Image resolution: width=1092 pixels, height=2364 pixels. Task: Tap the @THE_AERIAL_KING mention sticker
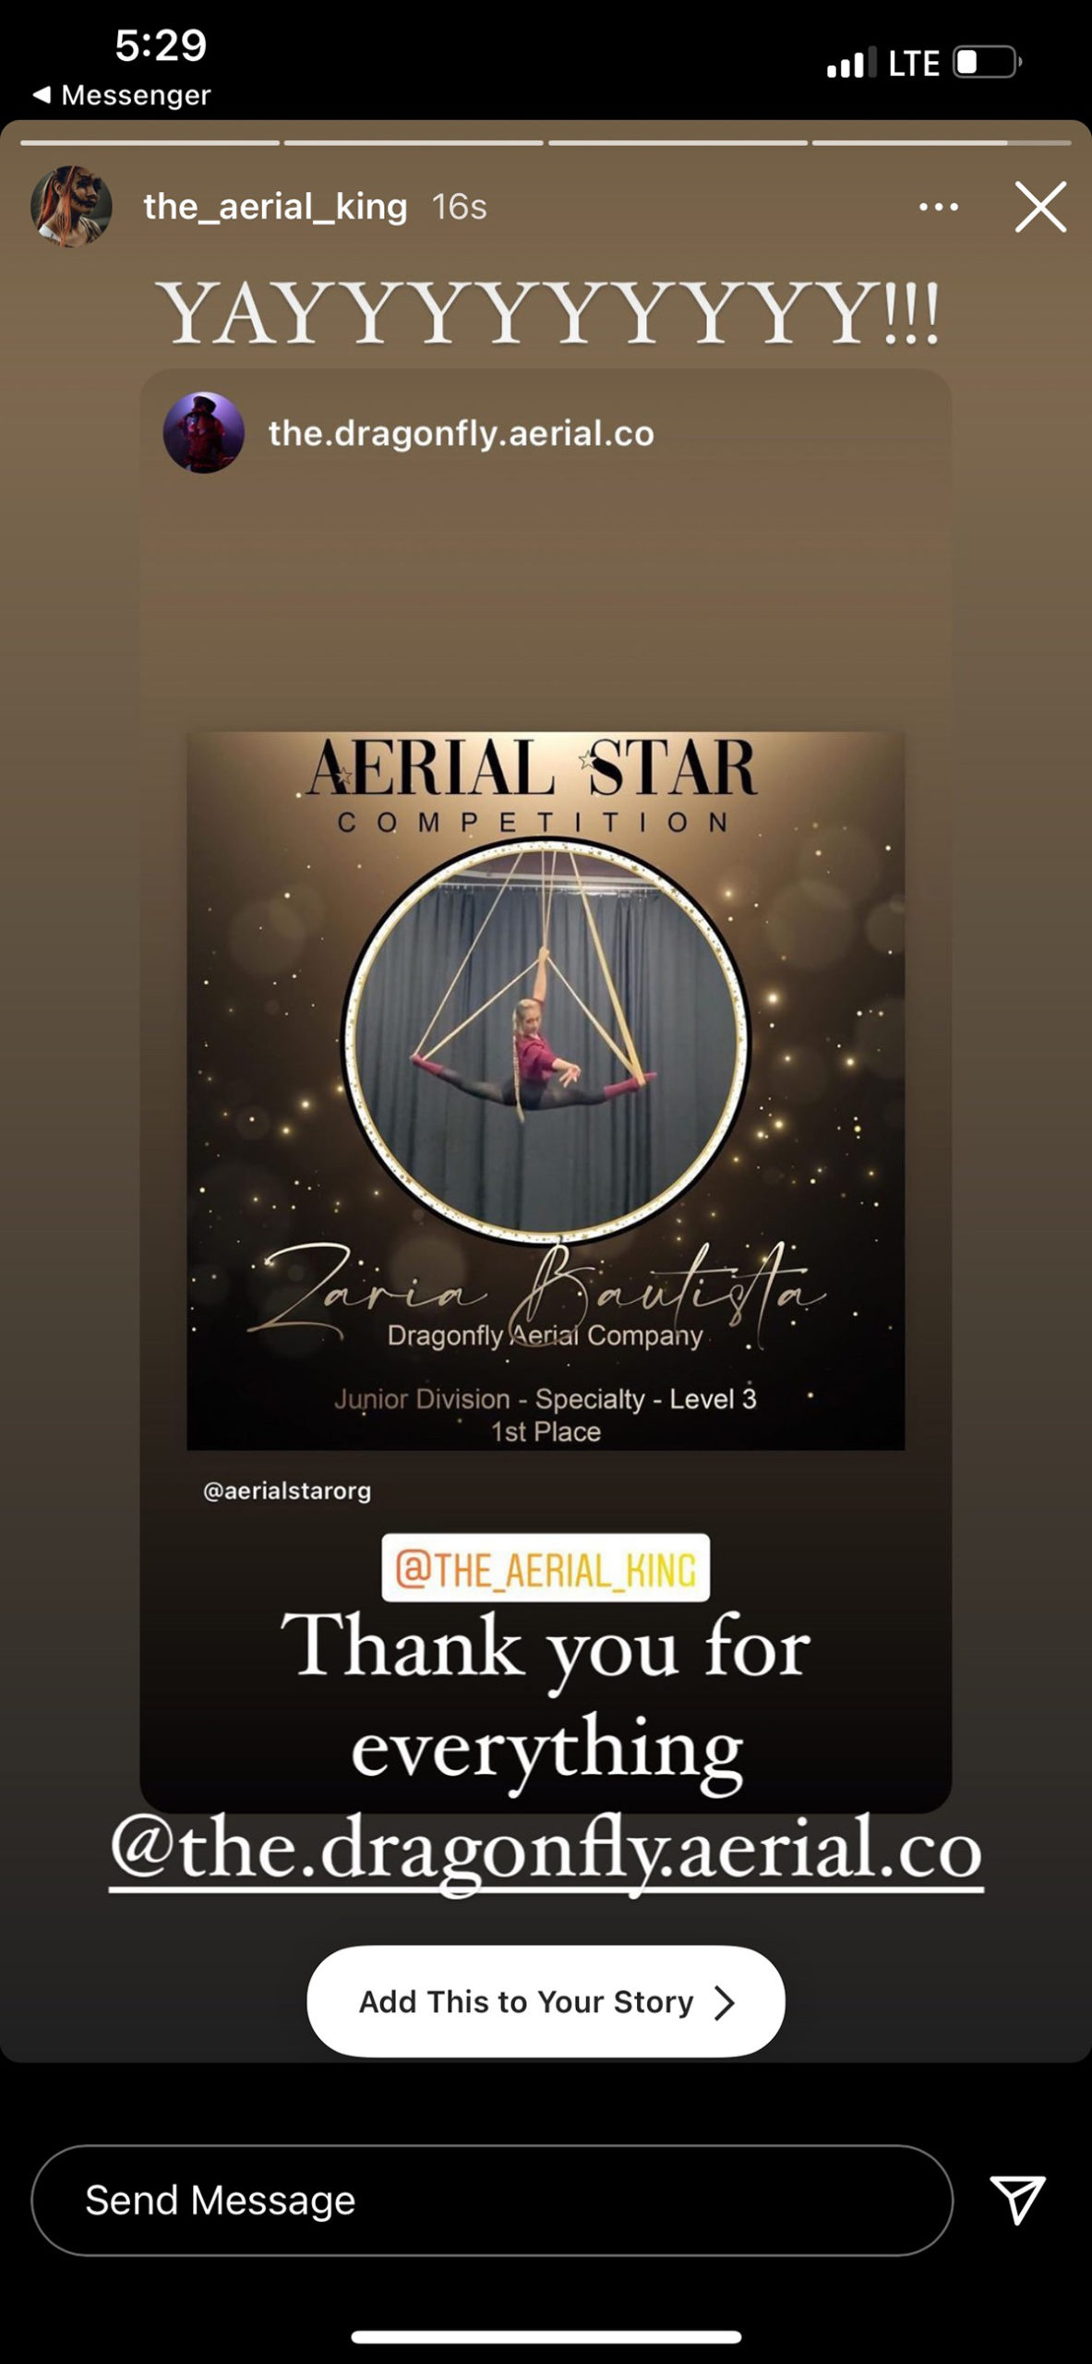546,1568
